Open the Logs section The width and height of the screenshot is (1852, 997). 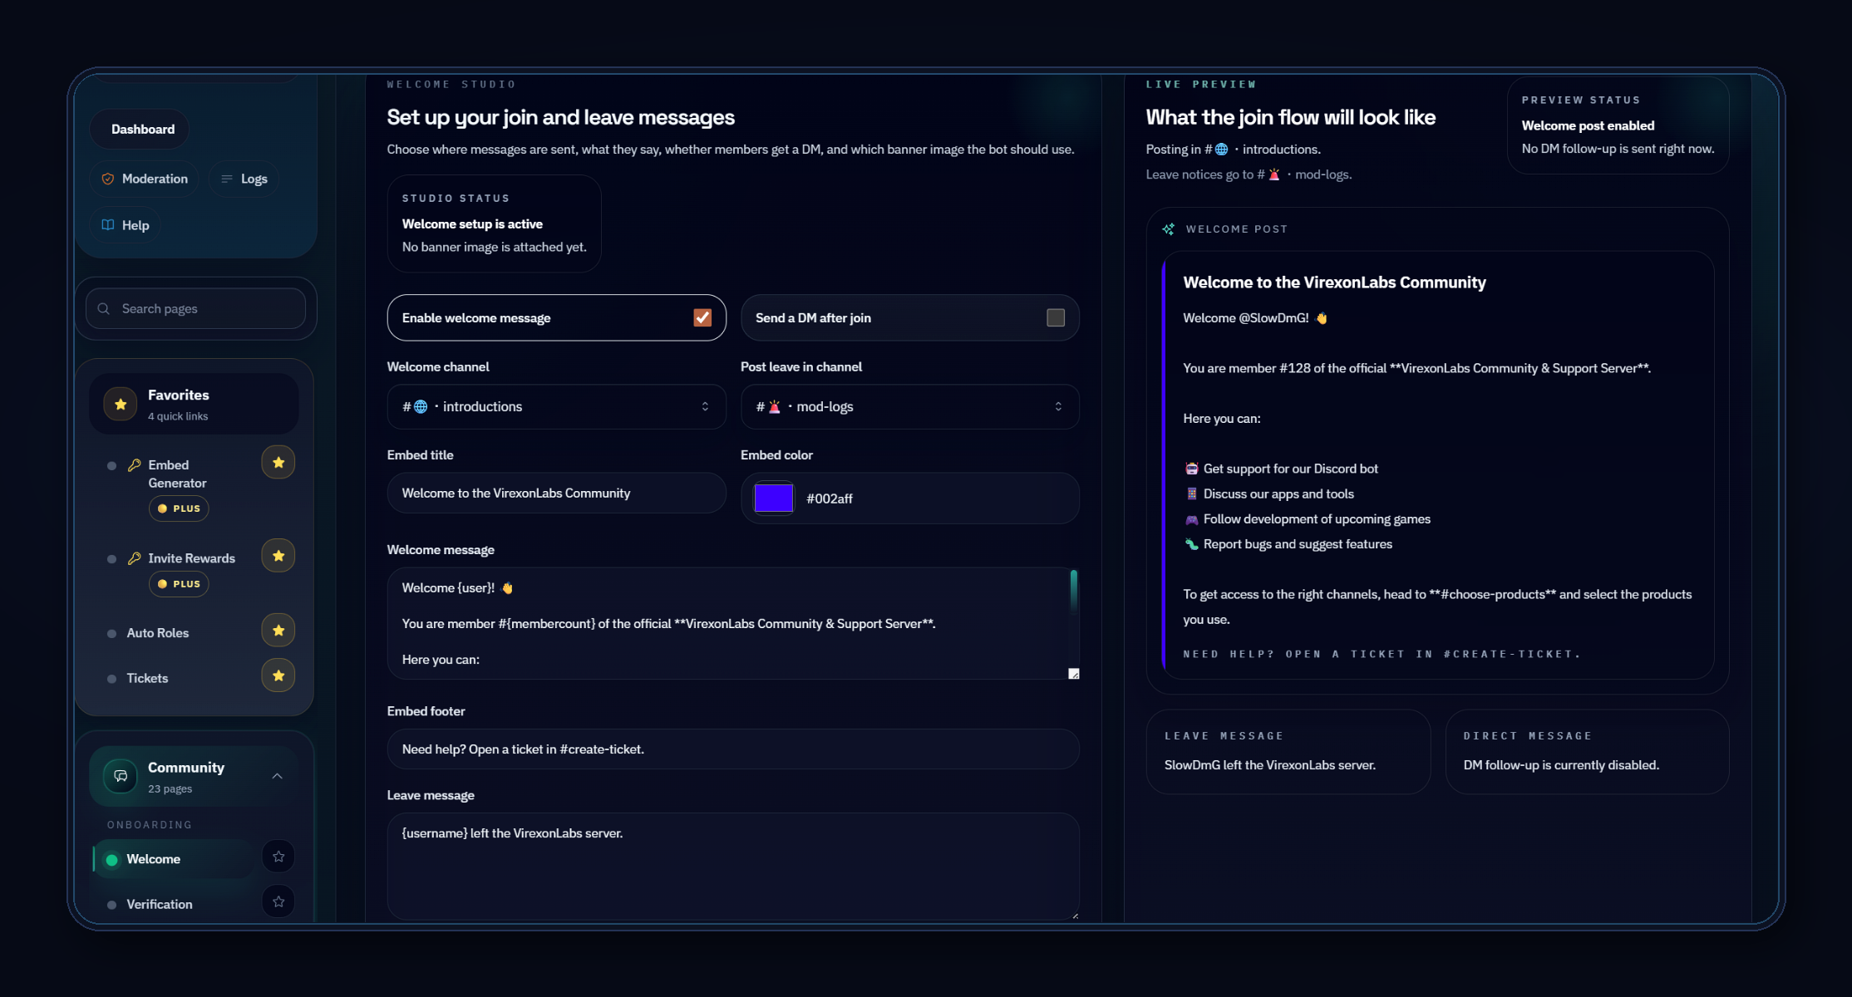coord(244,179)
